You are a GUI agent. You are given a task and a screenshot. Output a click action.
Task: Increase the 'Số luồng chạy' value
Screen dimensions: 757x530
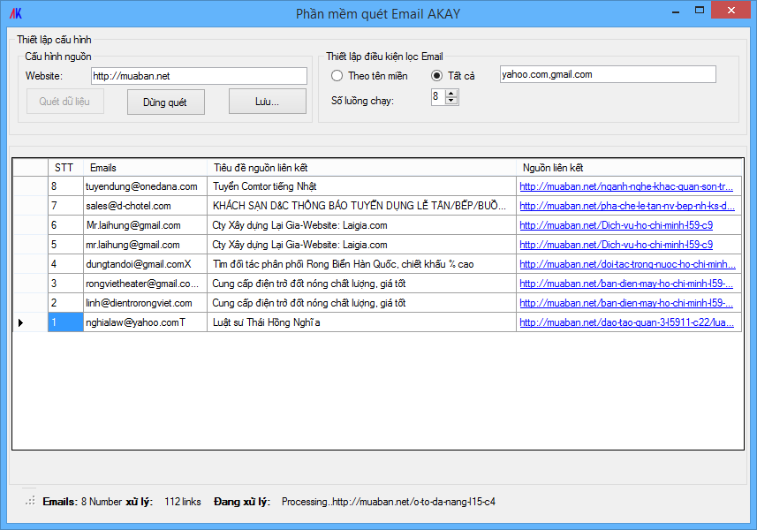coord(450,93)
